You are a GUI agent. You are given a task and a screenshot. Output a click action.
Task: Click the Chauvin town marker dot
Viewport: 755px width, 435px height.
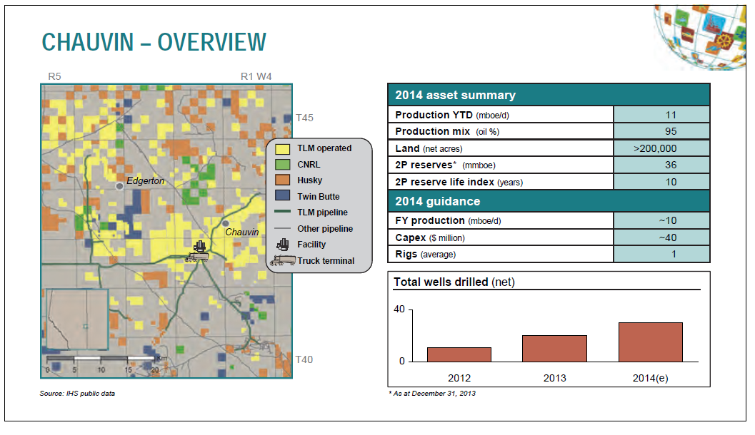tap(225, 223)
